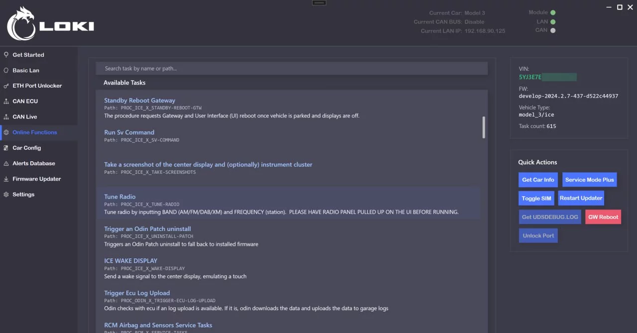Click the Car Config icon
Viewport: 637px width, 333px height.
[6, 148]
